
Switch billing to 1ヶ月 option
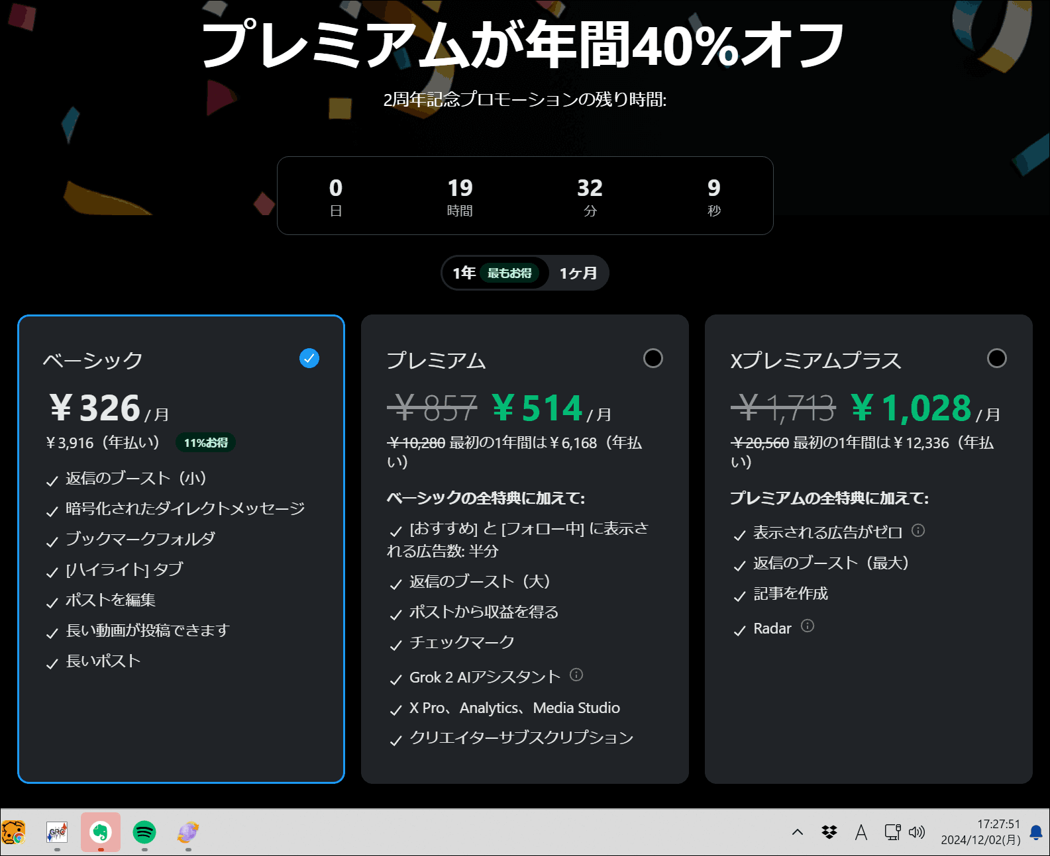click(x=578, y=273)
